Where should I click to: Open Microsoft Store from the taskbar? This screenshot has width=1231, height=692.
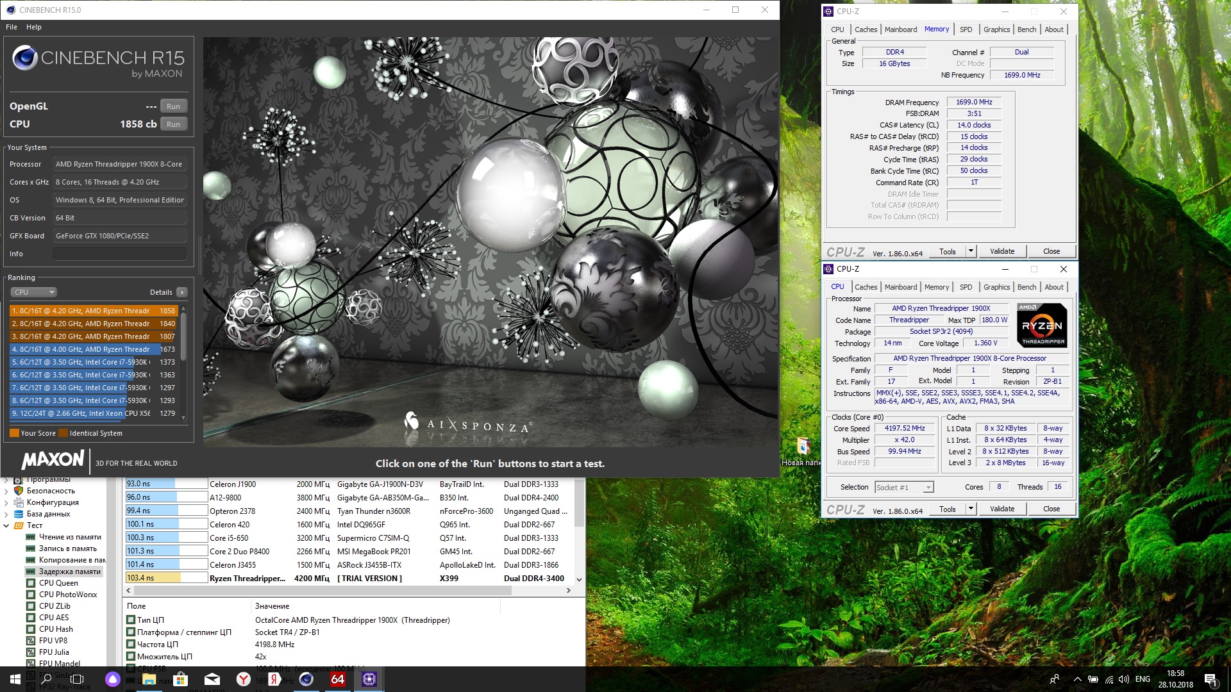pyautogui.click(x=181, y=679)
